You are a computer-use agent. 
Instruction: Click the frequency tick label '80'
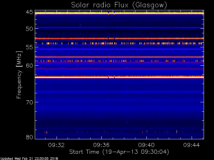(29, 137)
